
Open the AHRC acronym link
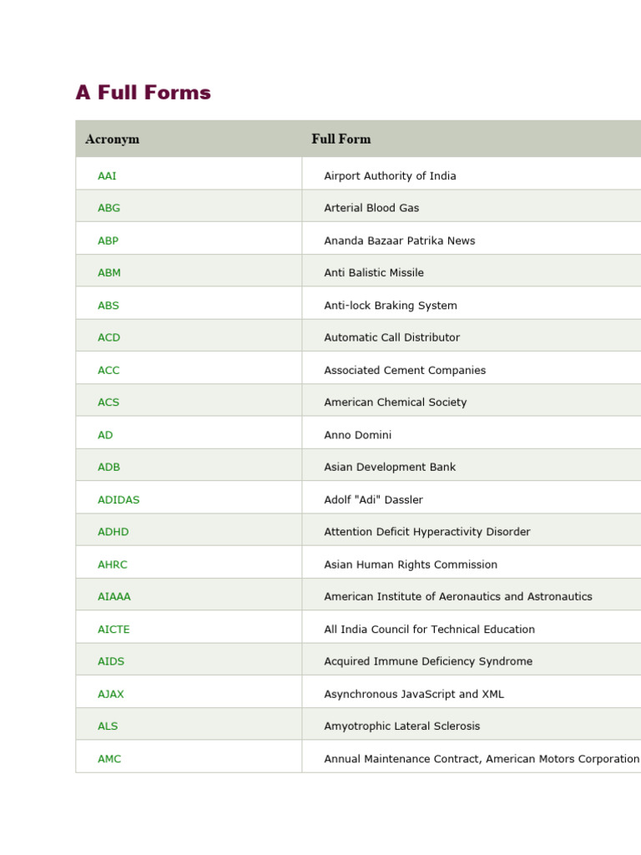point(112,564)
